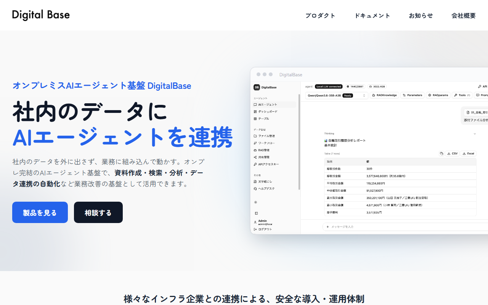Click the plus attach icon in message box
Viewport: 488px width, 305px height.
coord(327,227)
